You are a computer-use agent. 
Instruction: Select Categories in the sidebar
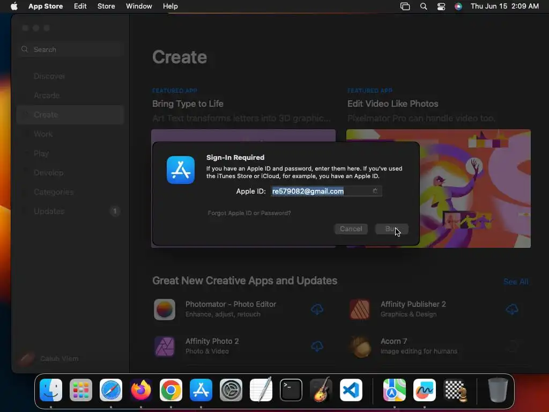click(x=70, y=192)
